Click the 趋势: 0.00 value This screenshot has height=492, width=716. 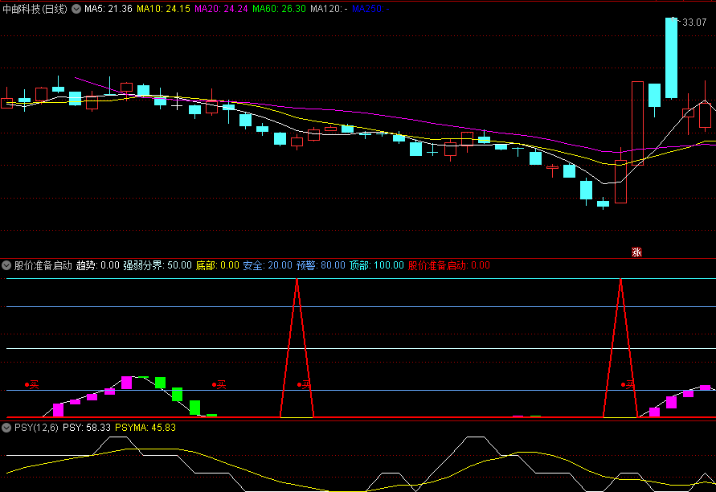[x=98, y=265]
